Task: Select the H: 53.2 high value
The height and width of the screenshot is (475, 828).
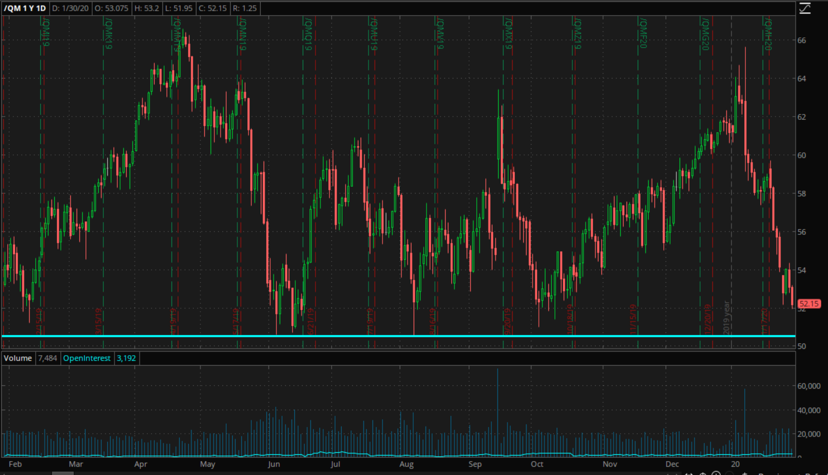Action: click(147, 8)
